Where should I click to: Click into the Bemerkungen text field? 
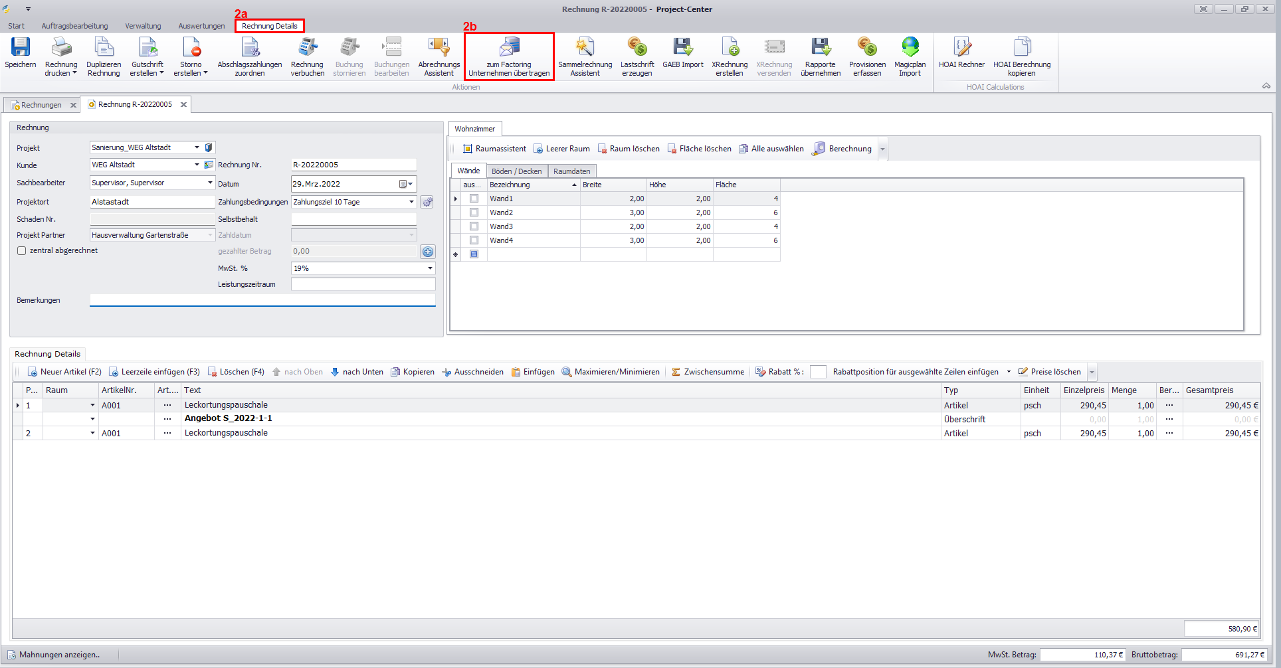pos(262,300)
